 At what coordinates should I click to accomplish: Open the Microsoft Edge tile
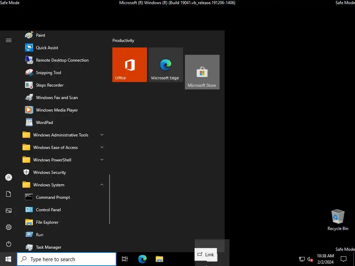point(165,65)
